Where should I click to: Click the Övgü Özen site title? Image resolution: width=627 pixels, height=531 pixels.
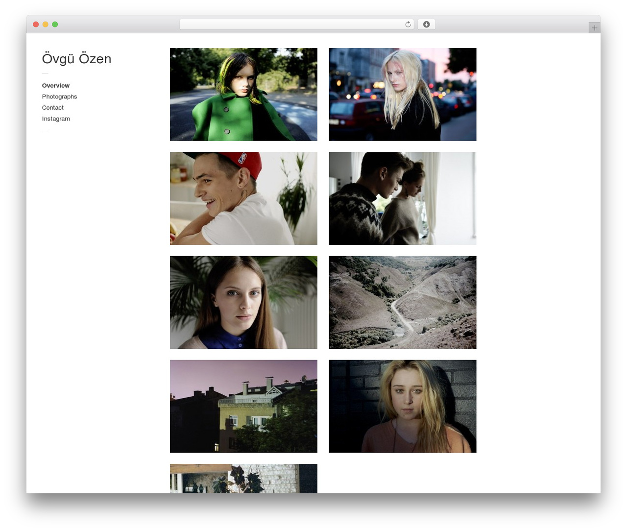pyautogui.click(x=76, y=59)
